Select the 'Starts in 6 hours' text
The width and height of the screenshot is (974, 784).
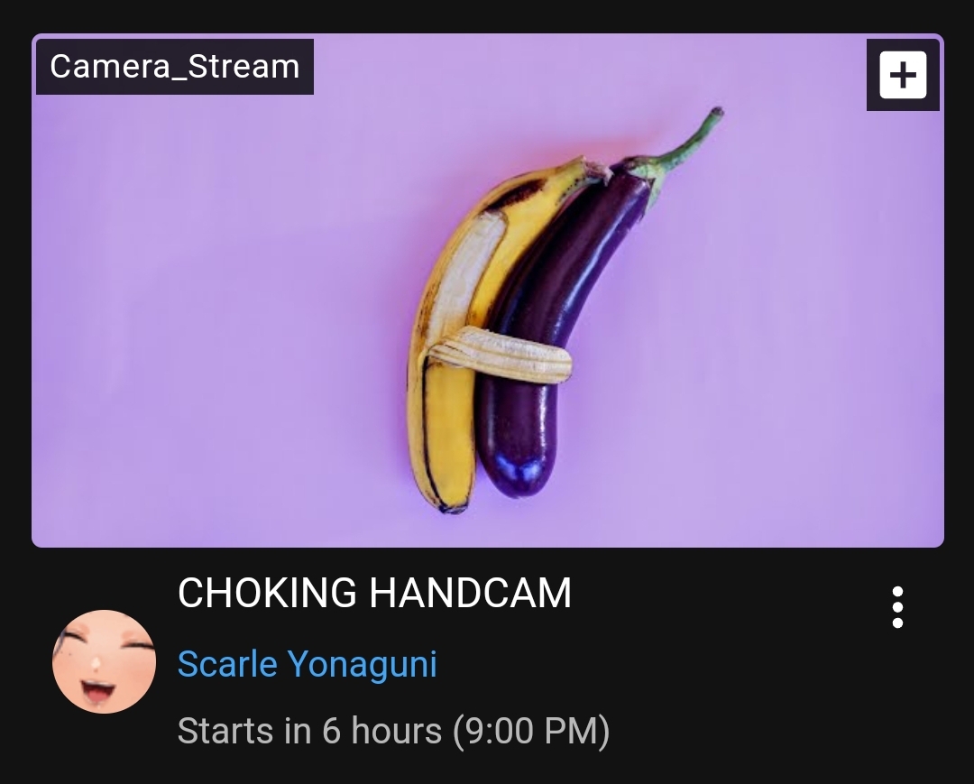(309, 731)
